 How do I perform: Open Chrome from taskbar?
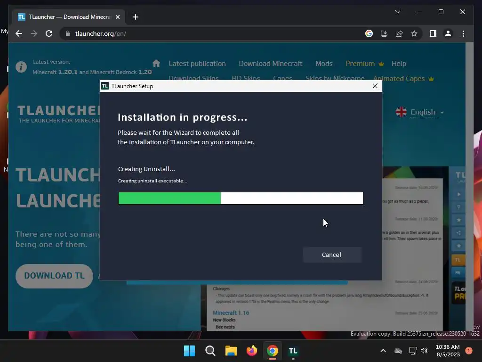(x=273, y=351)
